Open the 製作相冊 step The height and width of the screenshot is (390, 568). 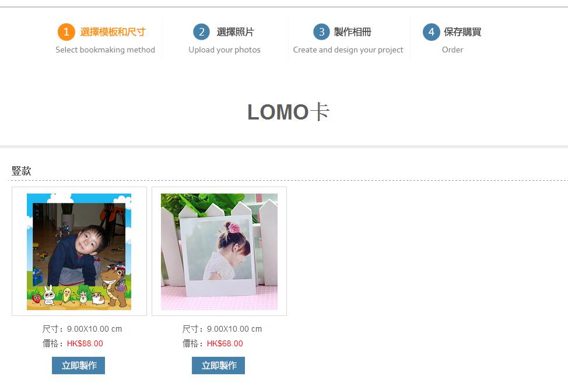tap(352, 32)
